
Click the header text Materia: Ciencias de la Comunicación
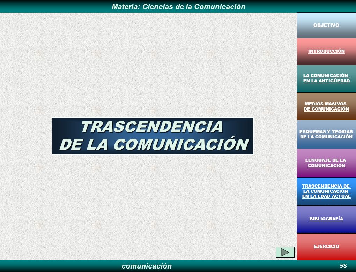[x=178, y=7]
